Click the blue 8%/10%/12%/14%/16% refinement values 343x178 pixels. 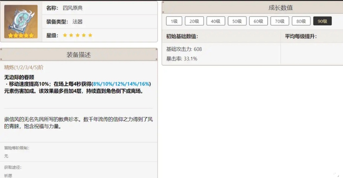point(122,84)
